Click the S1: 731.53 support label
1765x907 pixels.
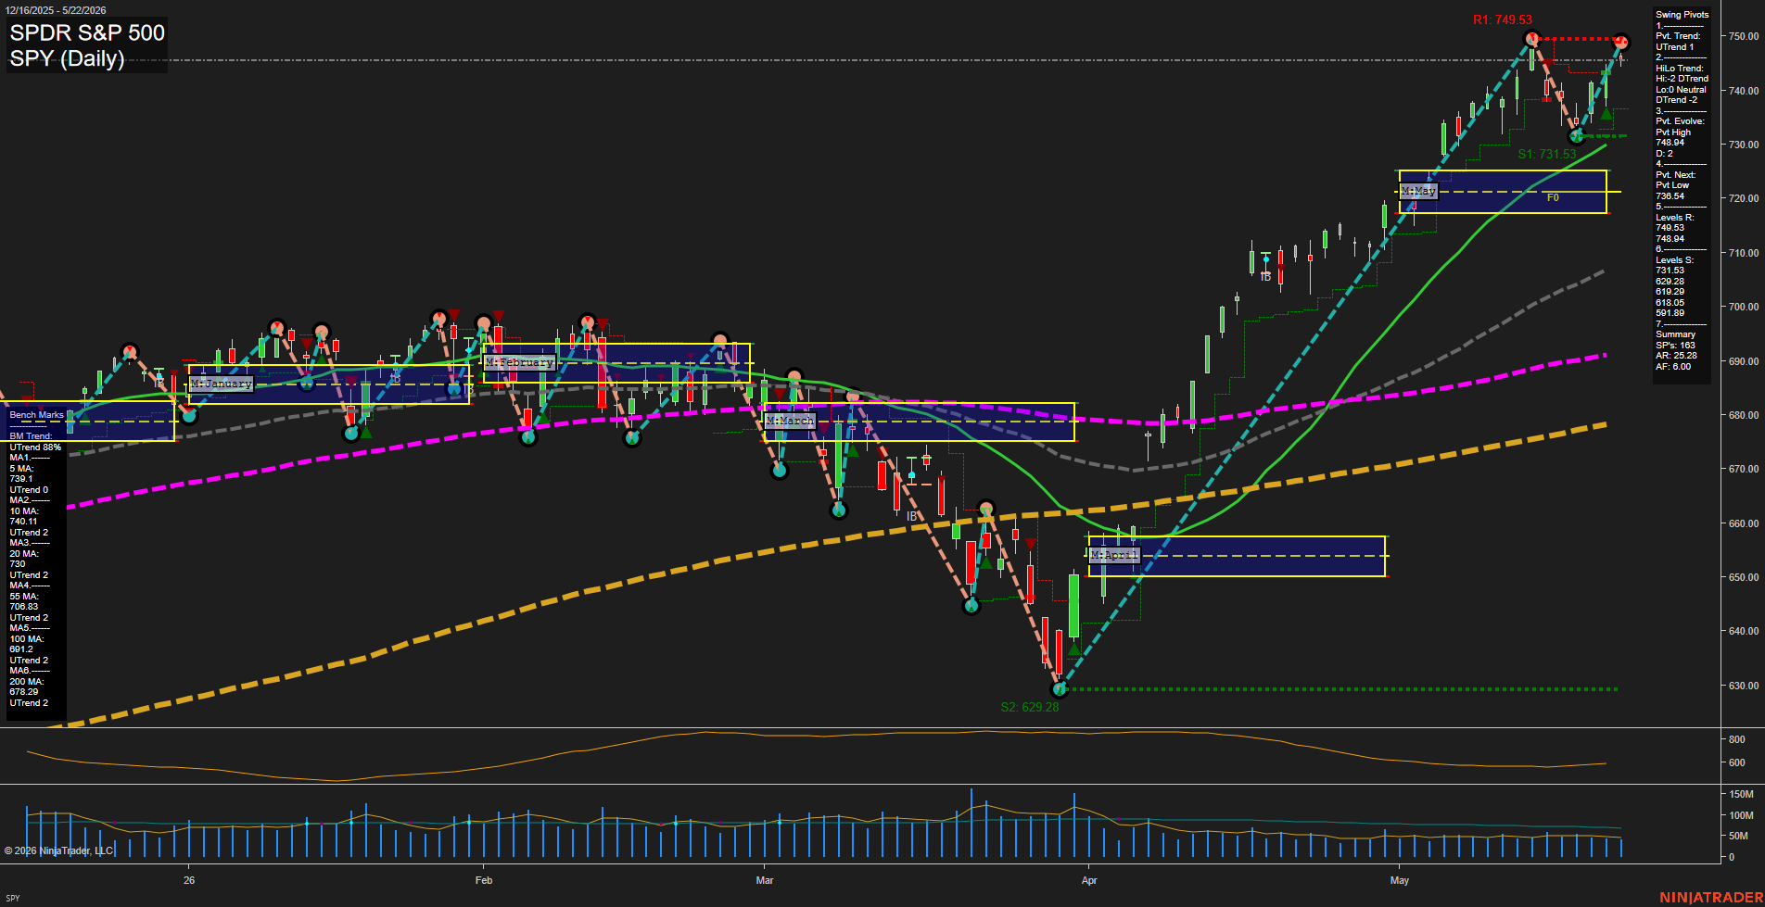1546,155
